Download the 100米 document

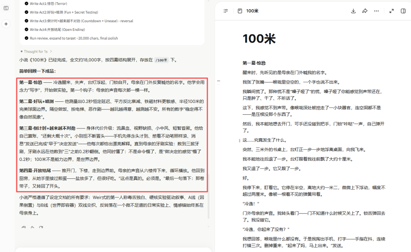point(353,11)
